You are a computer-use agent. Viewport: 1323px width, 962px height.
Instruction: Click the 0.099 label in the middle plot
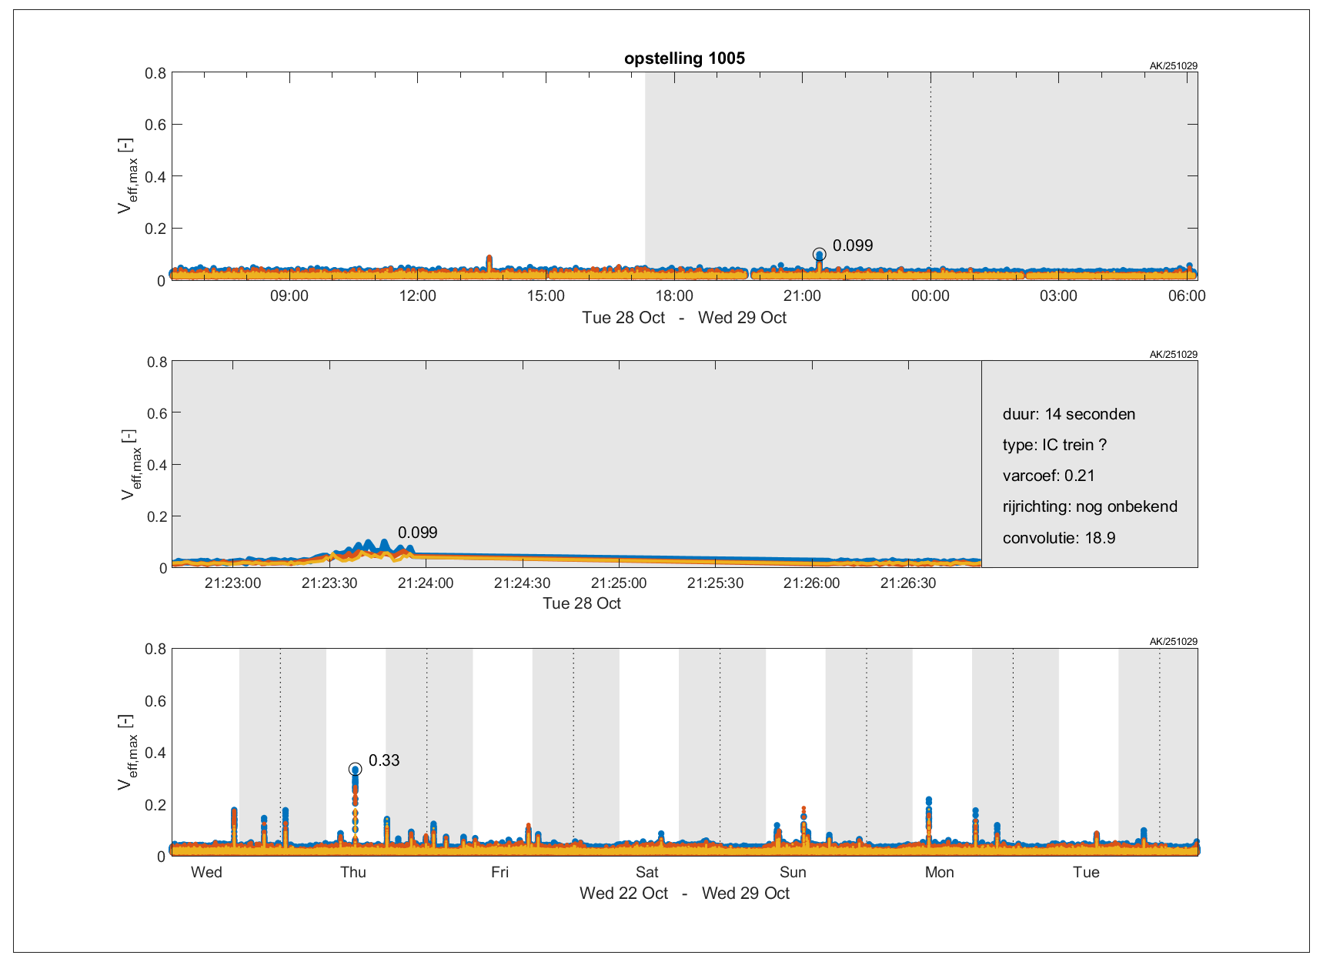click(x=417, y=533)
